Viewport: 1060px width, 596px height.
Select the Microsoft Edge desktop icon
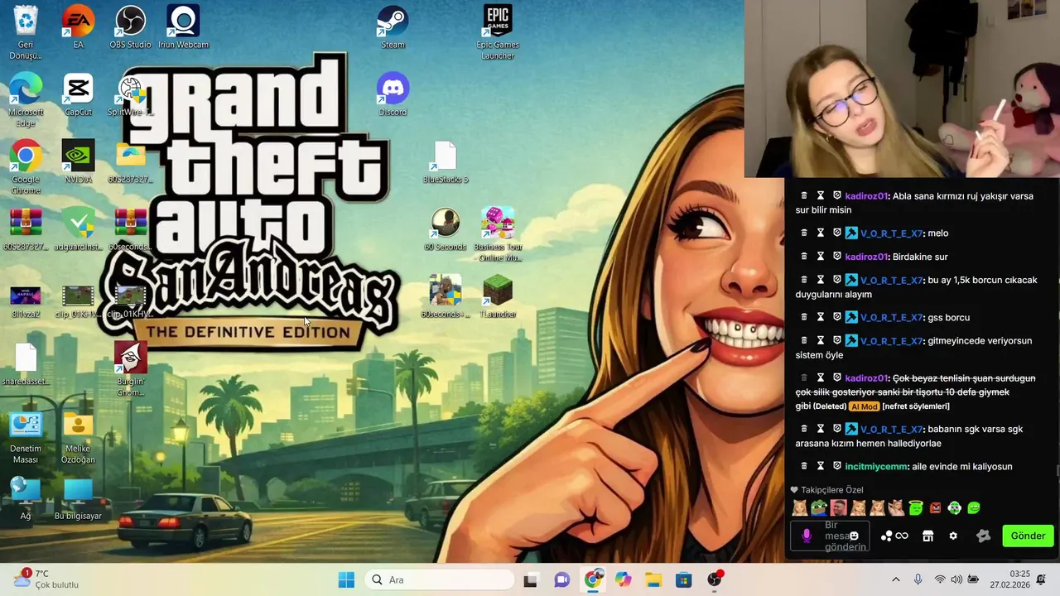tap(26, 99)
